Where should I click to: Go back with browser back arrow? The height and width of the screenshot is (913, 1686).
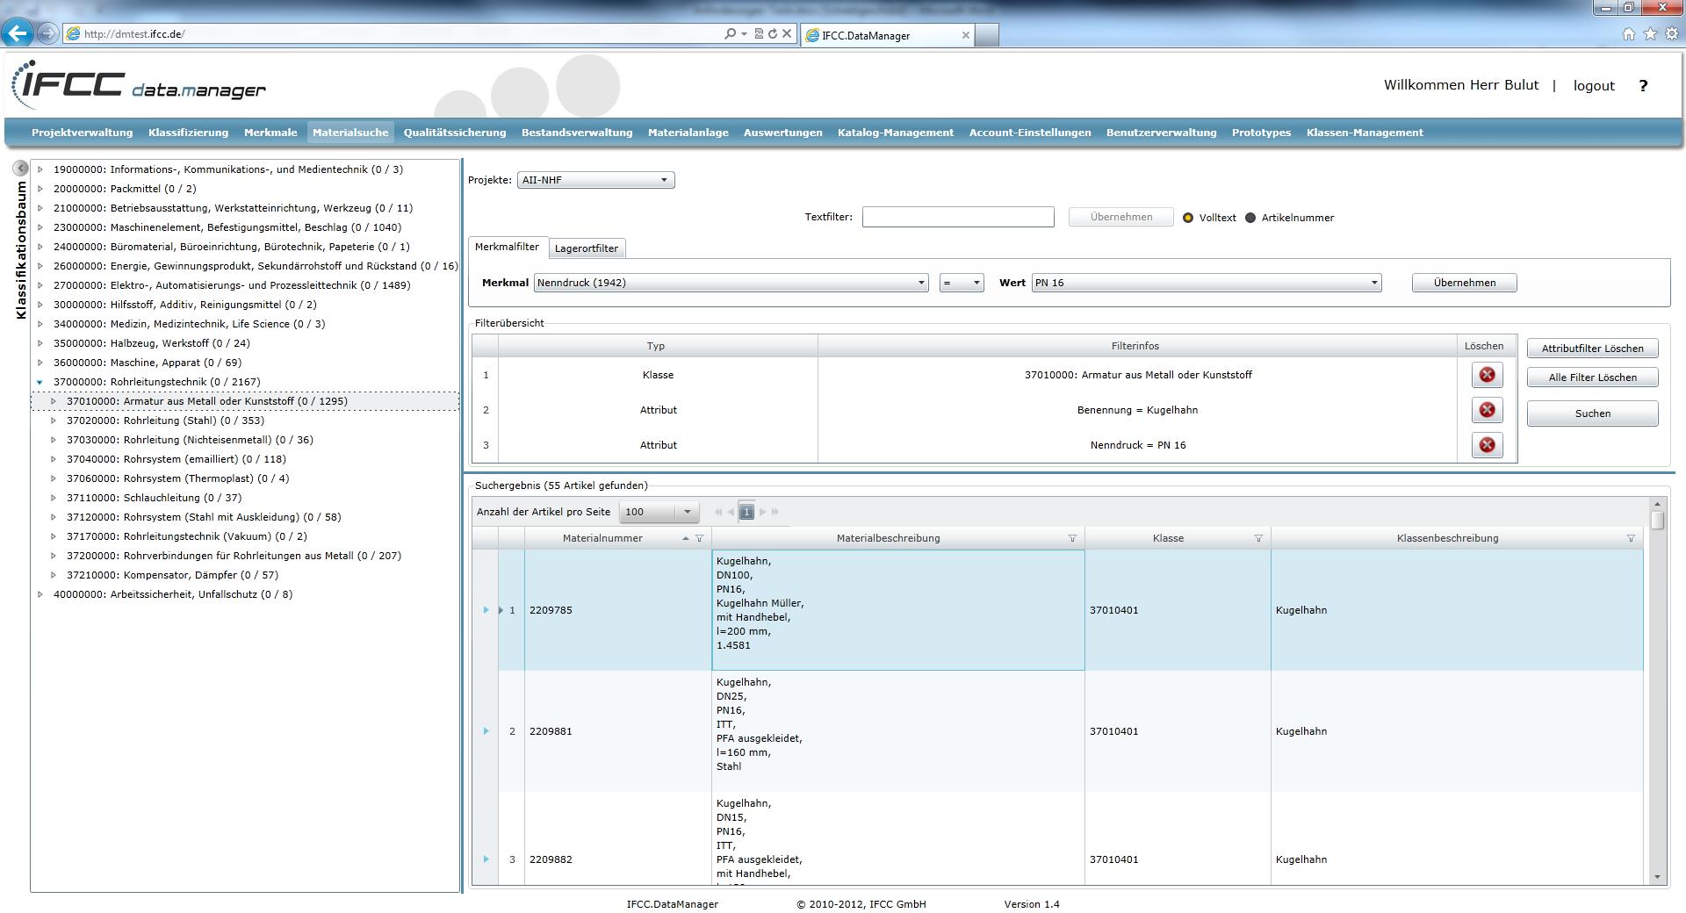tap(18, 33)
